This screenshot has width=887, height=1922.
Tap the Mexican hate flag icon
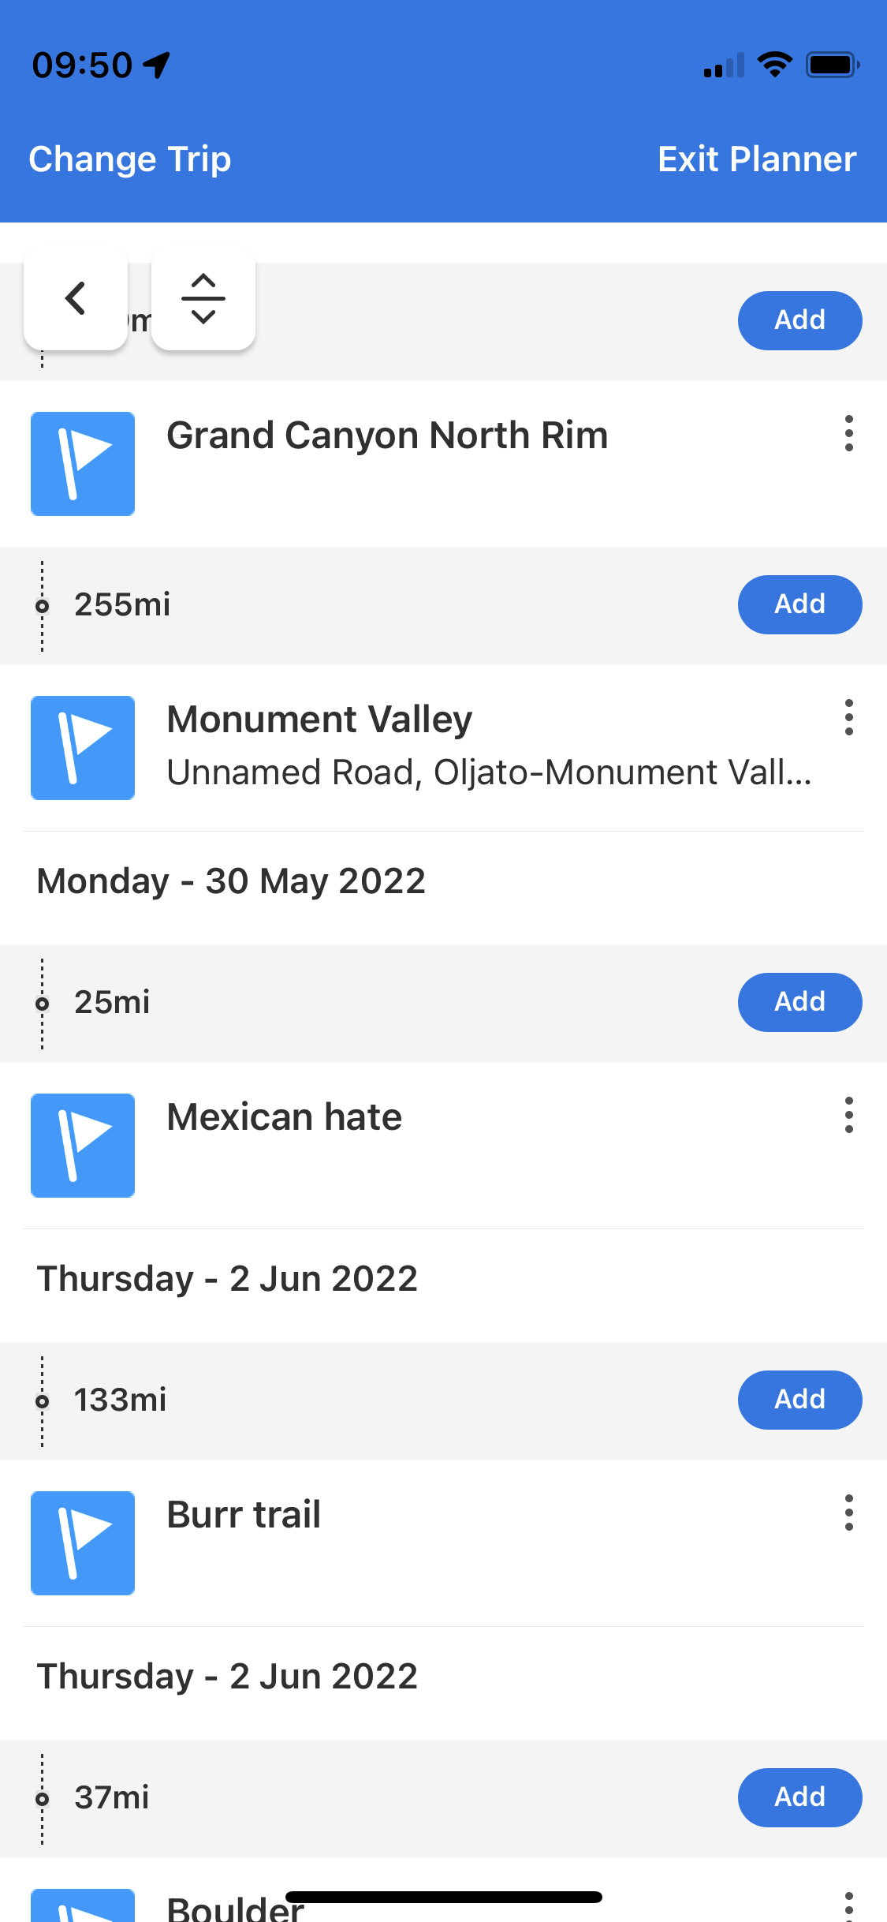pyautogui.click(x=83, y=1146)
